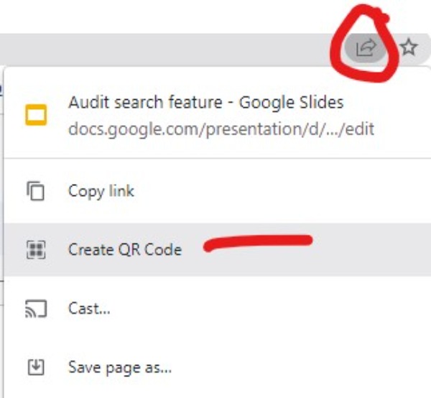
Task: Click the word "Save" in Save page as
Action: pyautogui.click(x=83, y=367)
